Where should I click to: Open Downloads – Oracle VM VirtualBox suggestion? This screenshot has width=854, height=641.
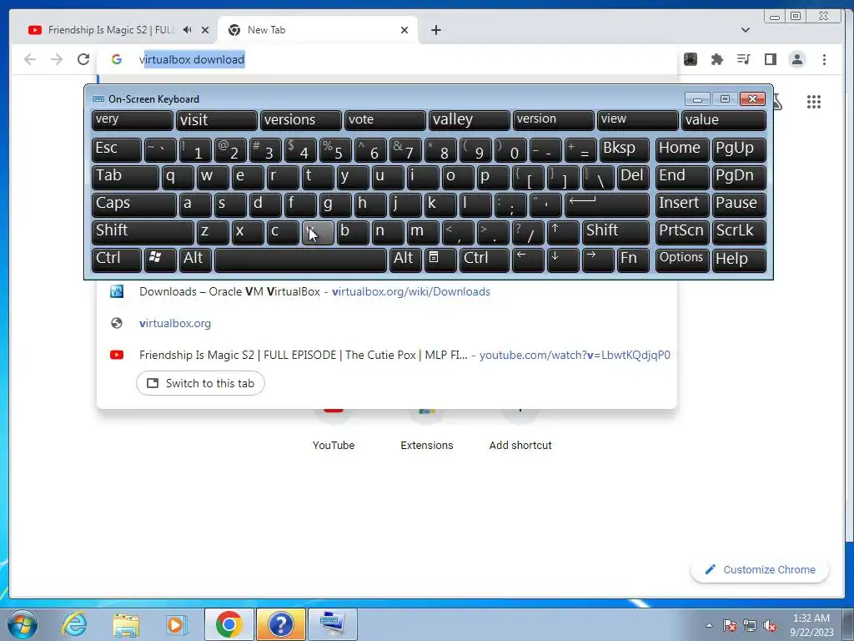click(387, 291)
